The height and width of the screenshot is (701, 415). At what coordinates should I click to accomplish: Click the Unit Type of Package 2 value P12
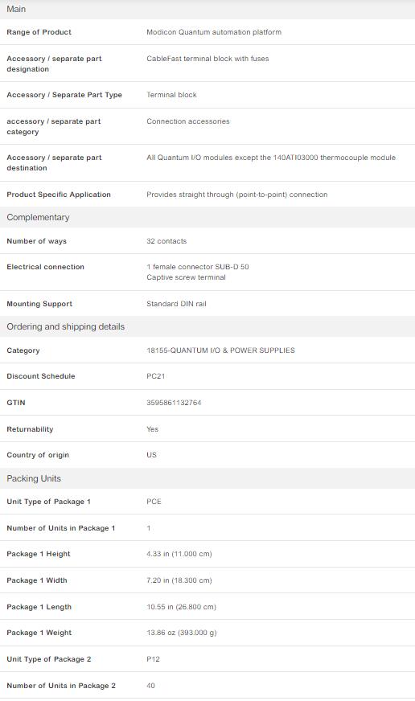153,659
